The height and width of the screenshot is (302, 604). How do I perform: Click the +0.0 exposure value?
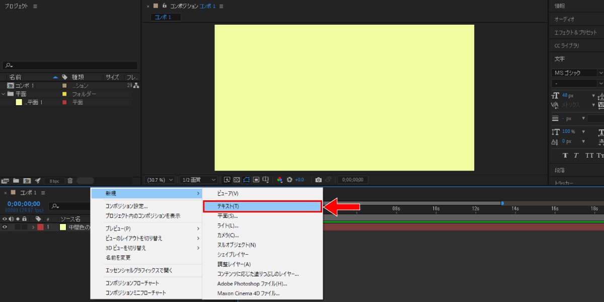point(299,180)
